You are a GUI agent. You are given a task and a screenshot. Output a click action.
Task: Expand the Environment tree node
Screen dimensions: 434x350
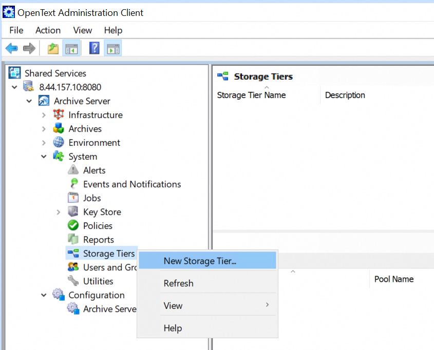(44, 143)
